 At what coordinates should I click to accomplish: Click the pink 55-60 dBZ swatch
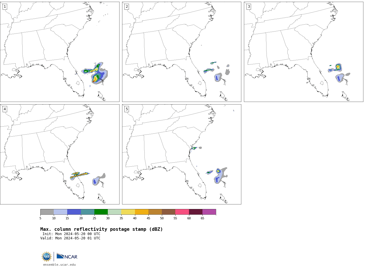182,212
